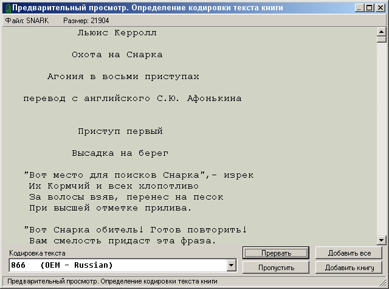This screenshot has width=389, height=289.
Task: Click the Добавить книгу button
Action: [349, 267]
